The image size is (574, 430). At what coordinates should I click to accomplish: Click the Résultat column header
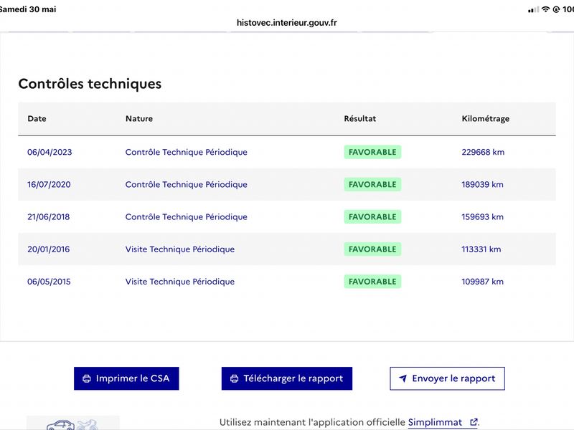click(360, 118)
